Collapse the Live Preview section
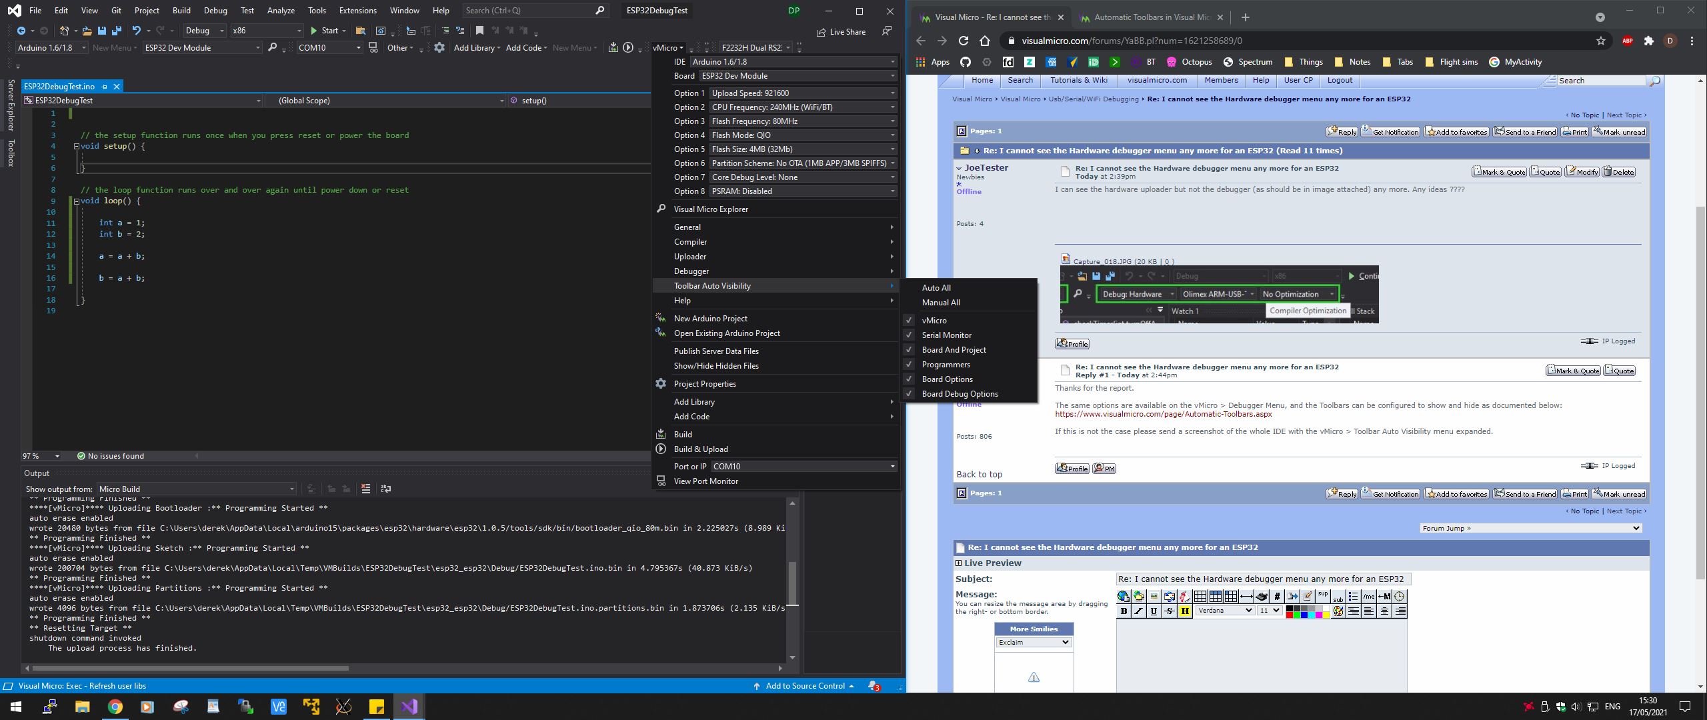The height and width of the screenshot is (720, 1707). coord(959,563)
